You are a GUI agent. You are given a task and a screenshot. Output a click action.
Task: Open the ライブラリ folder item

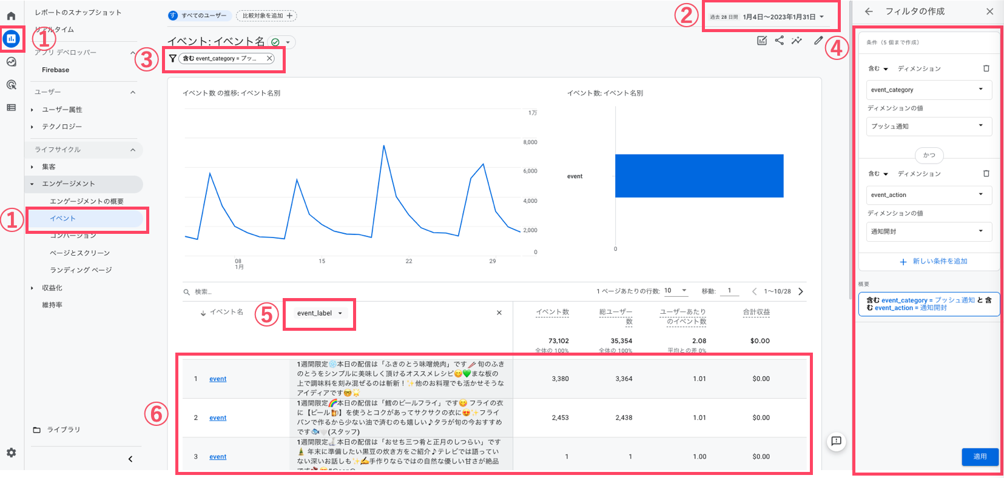tap(58, 430)
